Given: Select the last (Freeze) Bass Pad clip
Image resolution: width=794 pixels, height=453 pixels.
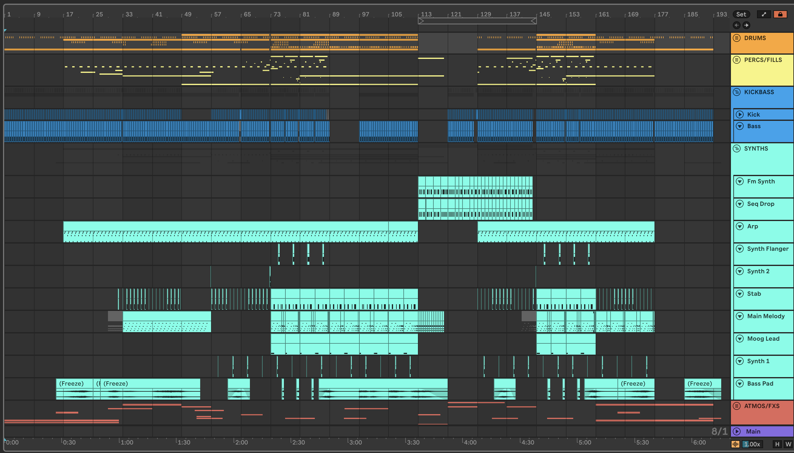Looking at the screenshot, I should [x=703, y=389].
